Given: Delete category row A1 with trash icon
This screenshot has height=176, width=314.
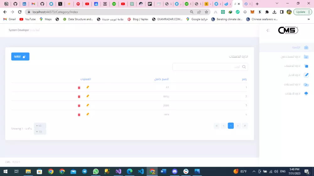Looking at the screenshot, I should tap(79, 87).
